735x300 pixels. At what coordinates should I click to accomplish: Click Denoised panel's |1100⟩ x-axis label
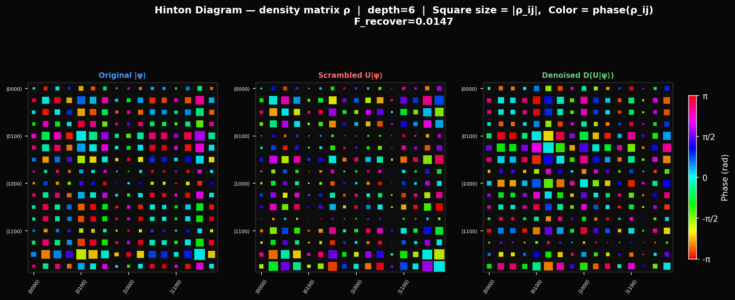point(629,287)
